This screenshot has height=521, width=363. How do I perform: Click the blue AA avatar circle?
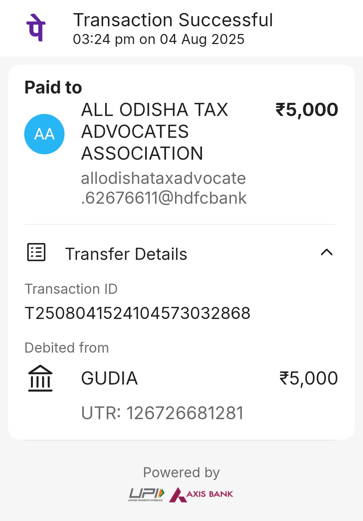[44, 134]
